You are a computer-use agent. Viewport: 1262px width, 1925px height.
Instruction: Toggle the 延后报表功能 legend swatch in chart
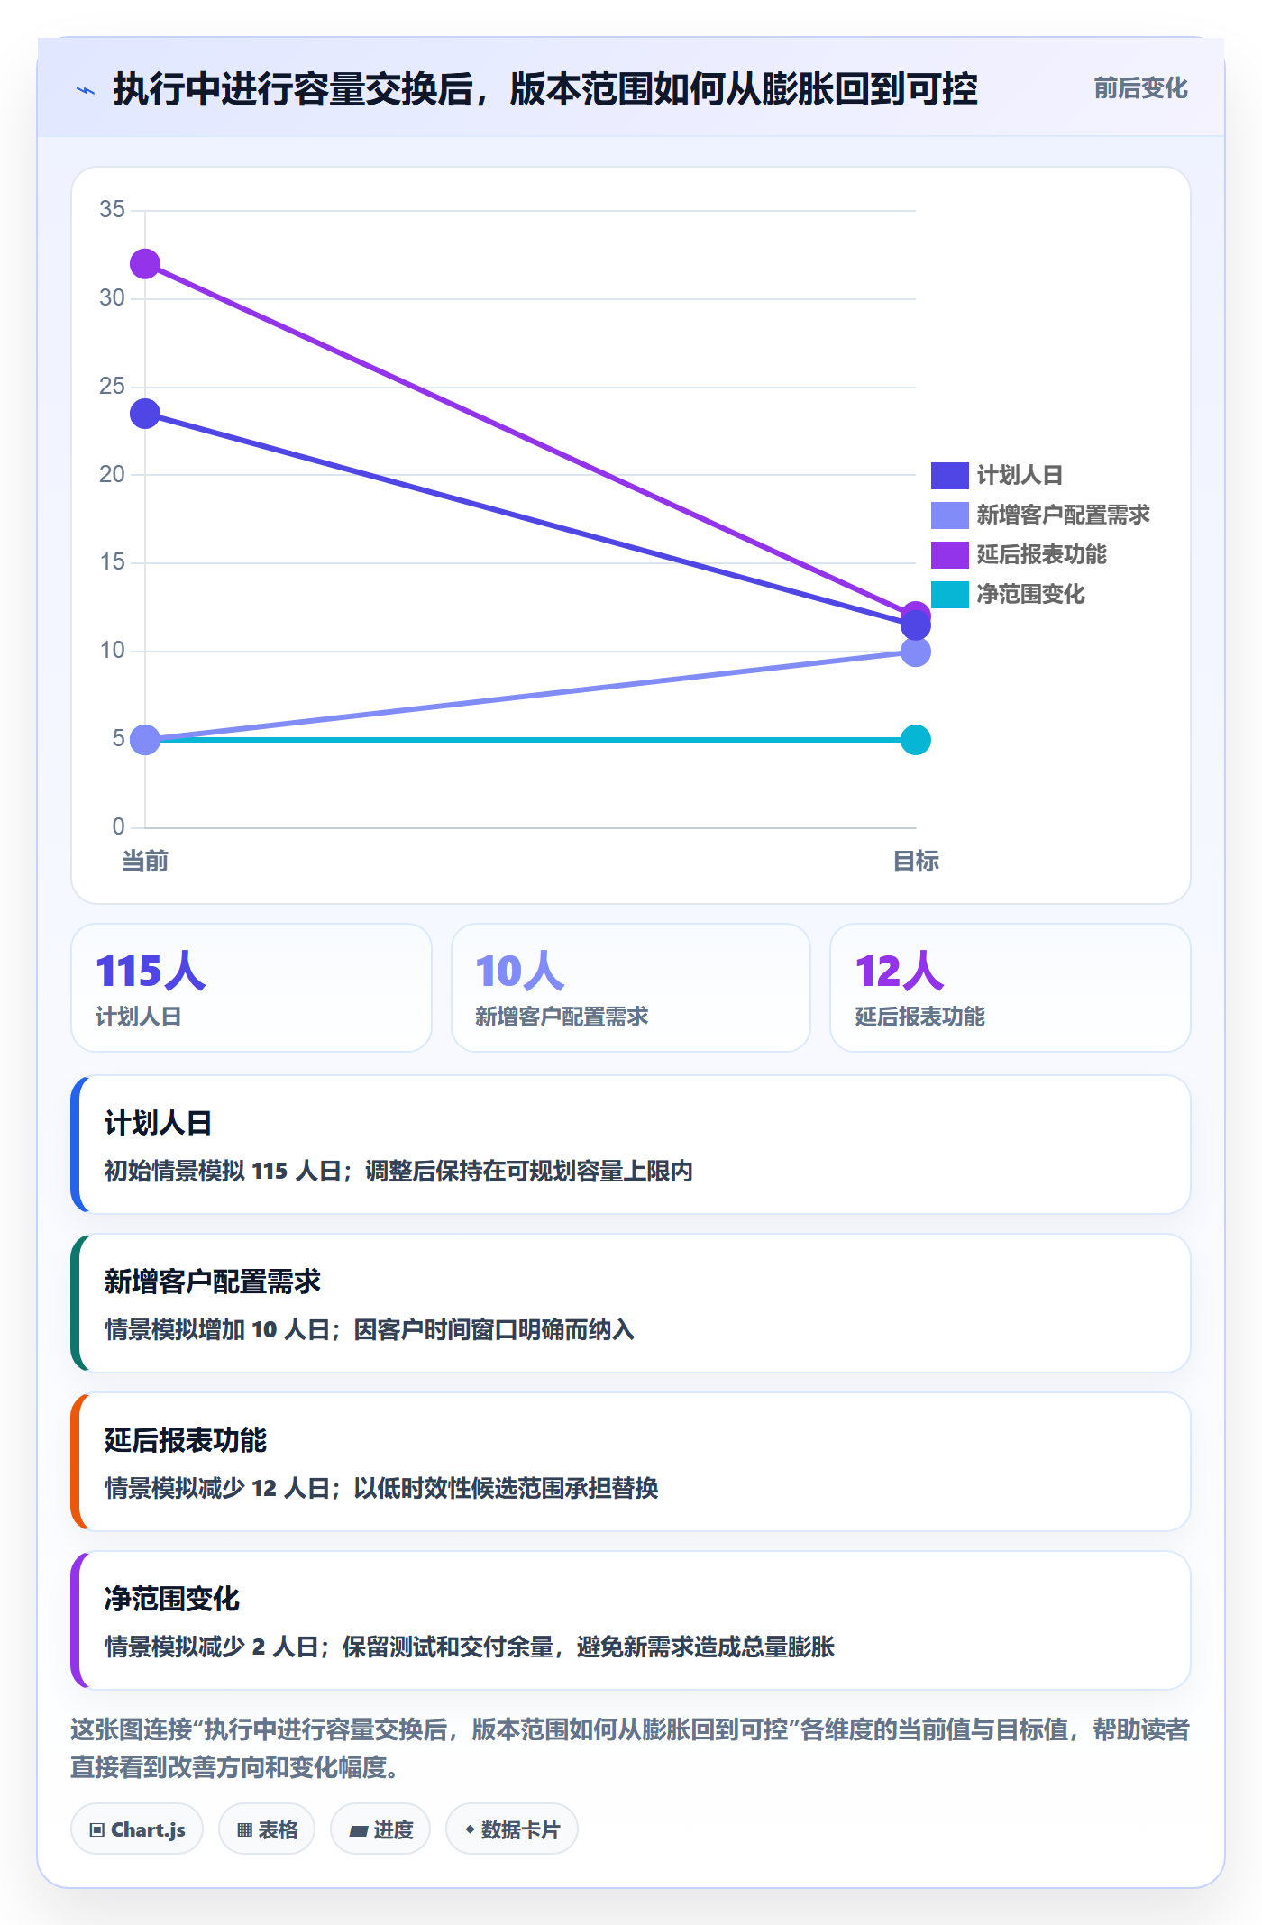[x=949, y=554]
